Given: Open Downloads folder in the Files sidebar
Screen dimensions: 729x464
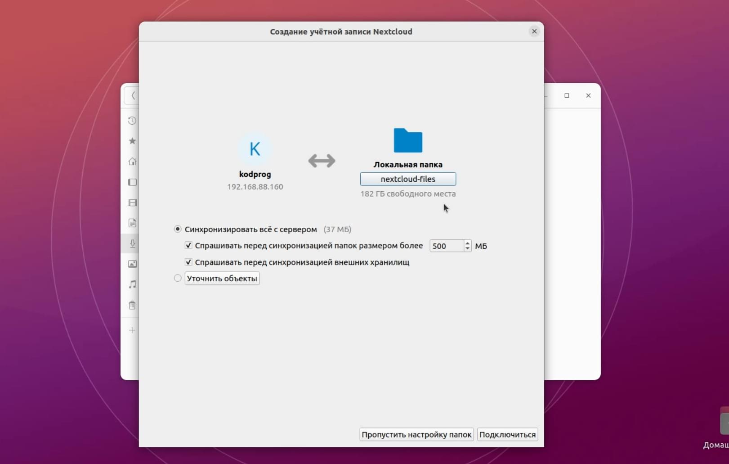Looking at the screenshot, I should point(132,243).
